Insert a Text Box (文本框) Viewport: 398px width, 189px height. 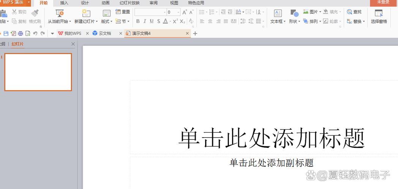[x=278, y=17]
